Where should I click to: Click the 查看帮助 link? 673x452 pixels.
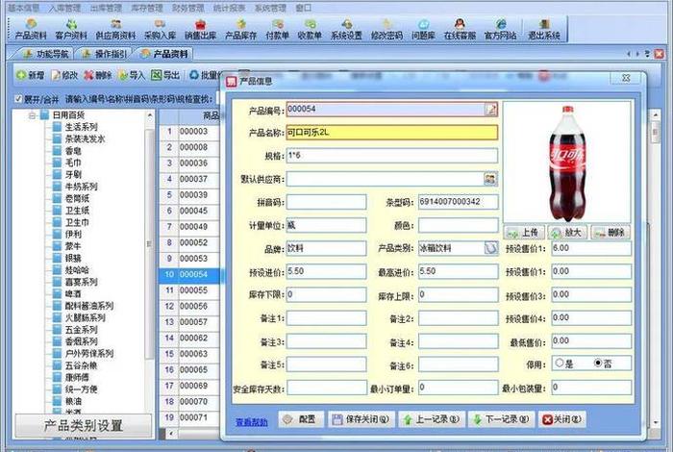(252, 422)
